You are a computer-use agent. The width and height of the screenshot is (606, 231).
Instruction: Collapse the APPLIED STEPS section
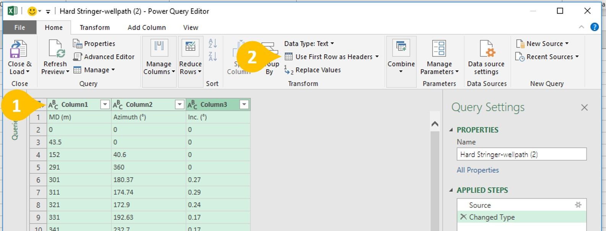(451, 190)
